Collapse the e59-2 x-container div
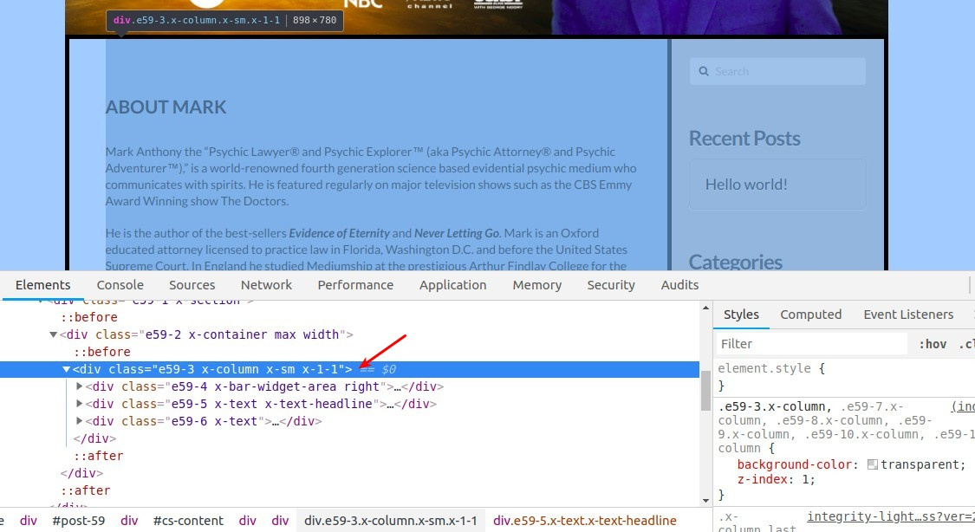Screen dimensions: 975x532 (53, 334)
